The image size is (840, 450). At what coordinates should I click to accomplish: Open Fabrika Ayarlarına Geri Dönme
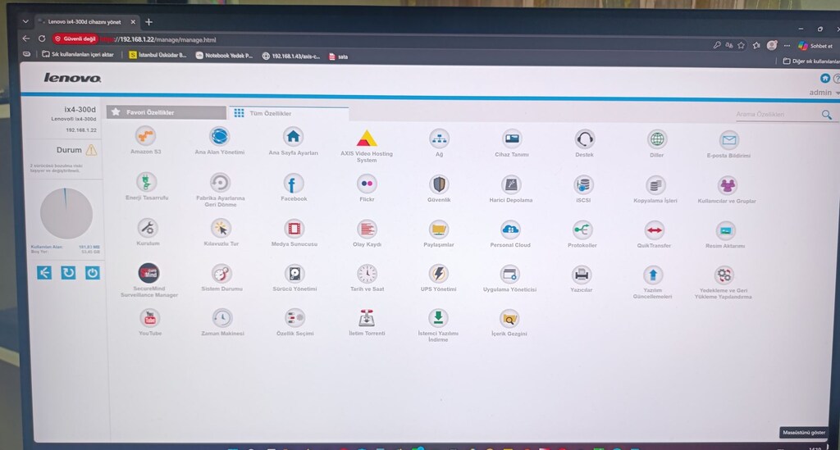click(x=220, y=183)
